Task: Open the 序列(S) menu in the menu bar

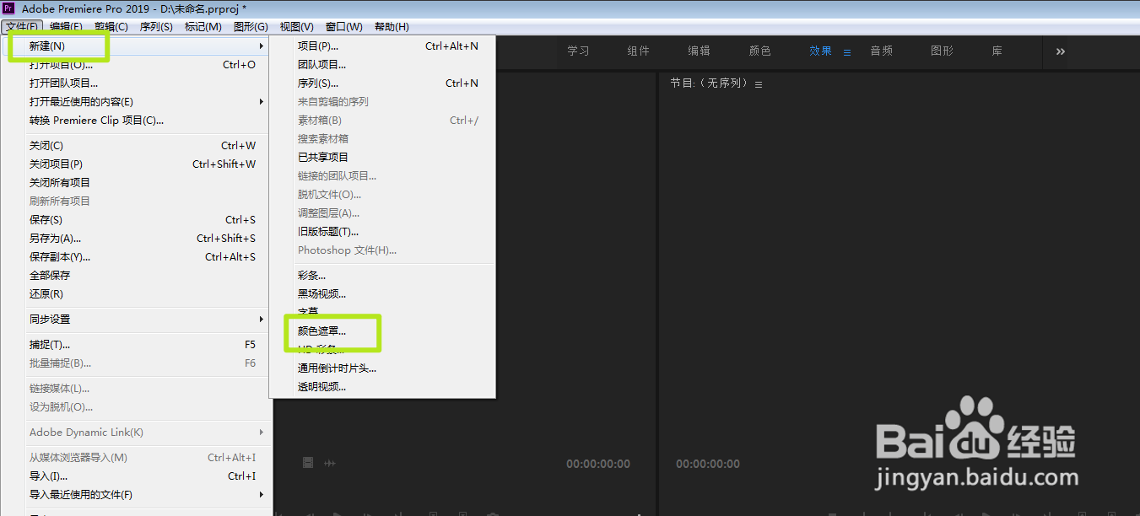Action: (156, 27)
